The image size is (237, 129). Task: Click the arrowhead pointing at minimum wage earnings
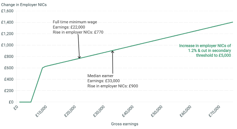(x=79, y=57)
